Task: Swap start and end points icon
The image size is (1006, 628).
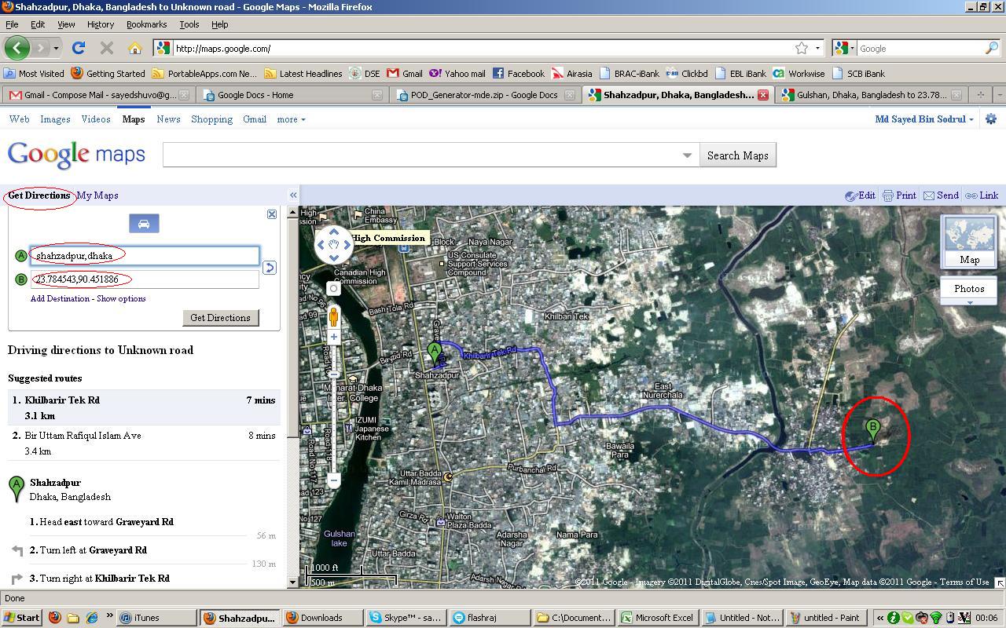Action: [269, 268]
